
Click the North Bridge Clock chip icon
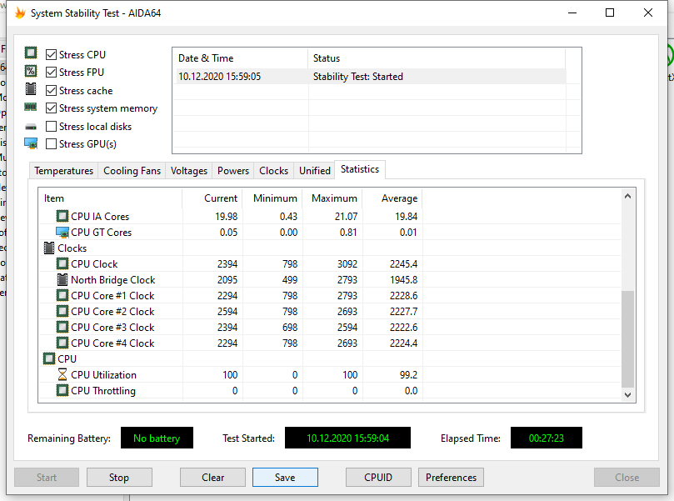pyautogui.click(x=62, y=279)
